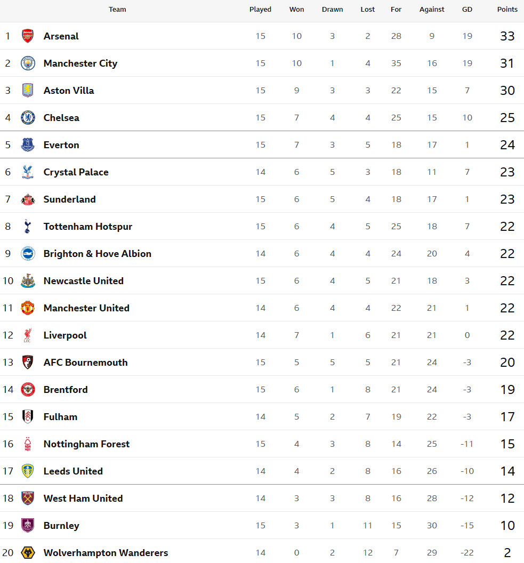
Task: Click the GD column header
Action: click(467, 10)
